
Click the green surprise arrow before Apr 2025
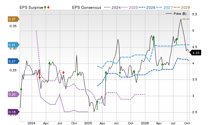pyautogui.click(x=97, y=105)
